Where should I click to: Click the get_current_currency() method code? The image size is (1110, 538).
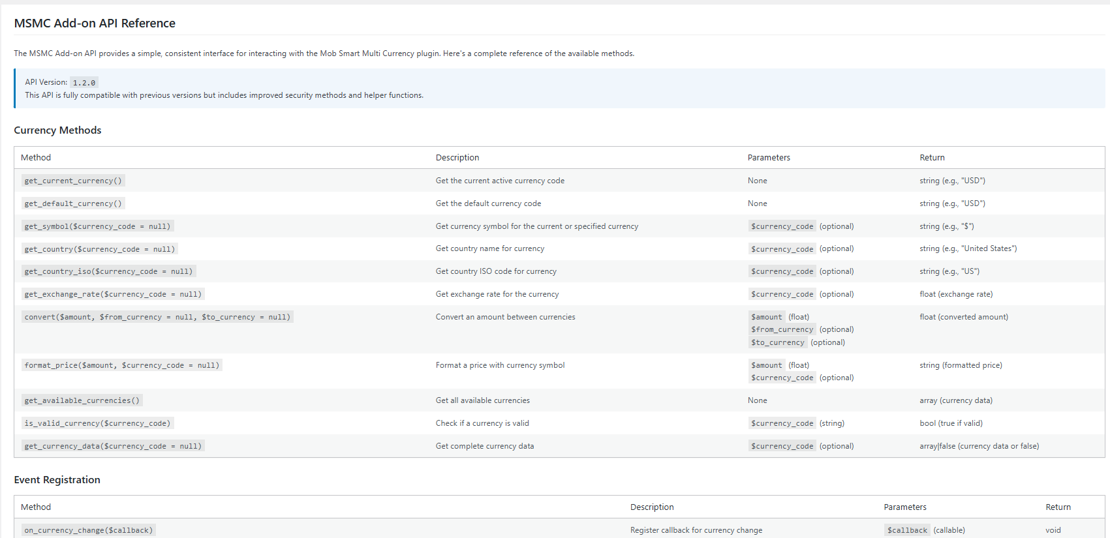(x=73, y=181)
